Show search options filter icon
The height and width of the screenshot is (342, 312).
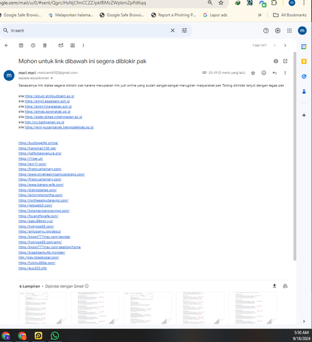(x=184, y=30)
